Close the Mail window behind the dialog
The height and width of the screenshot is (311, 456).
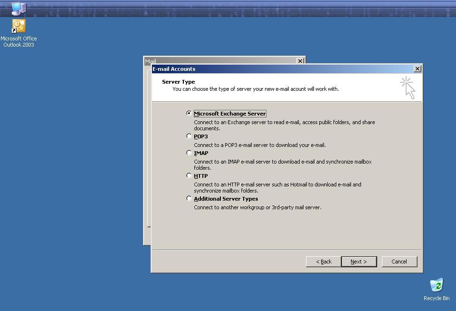[x=300, y=60]
